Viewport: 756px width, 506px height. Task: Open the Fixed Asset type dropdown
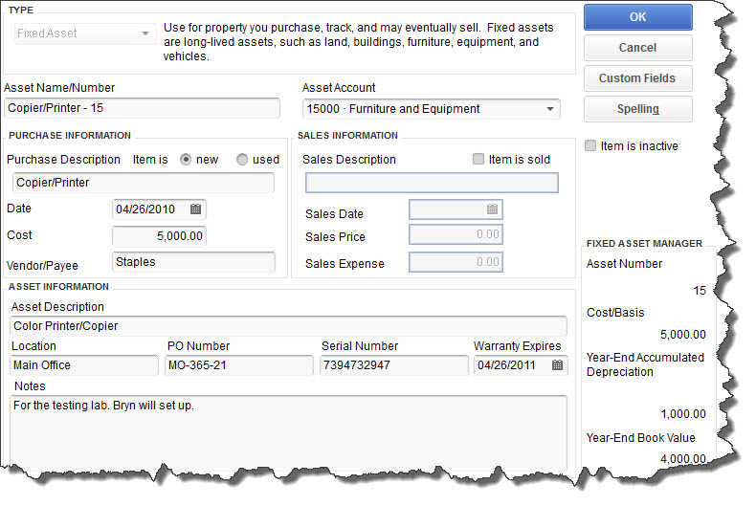tap(145, 33)
